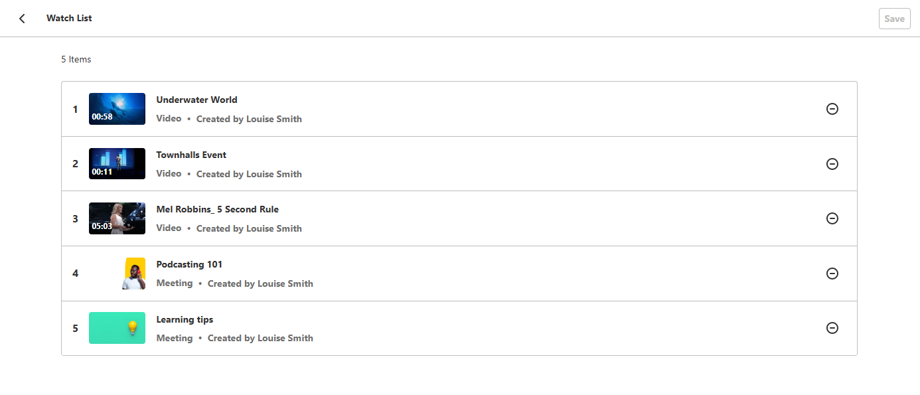Click the back arrow icon
This screenshot has width=920, height=395.
[22, 19]
